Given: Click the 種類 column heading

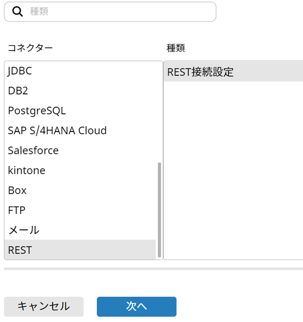Looking at the screenshot, I should 176,48.
